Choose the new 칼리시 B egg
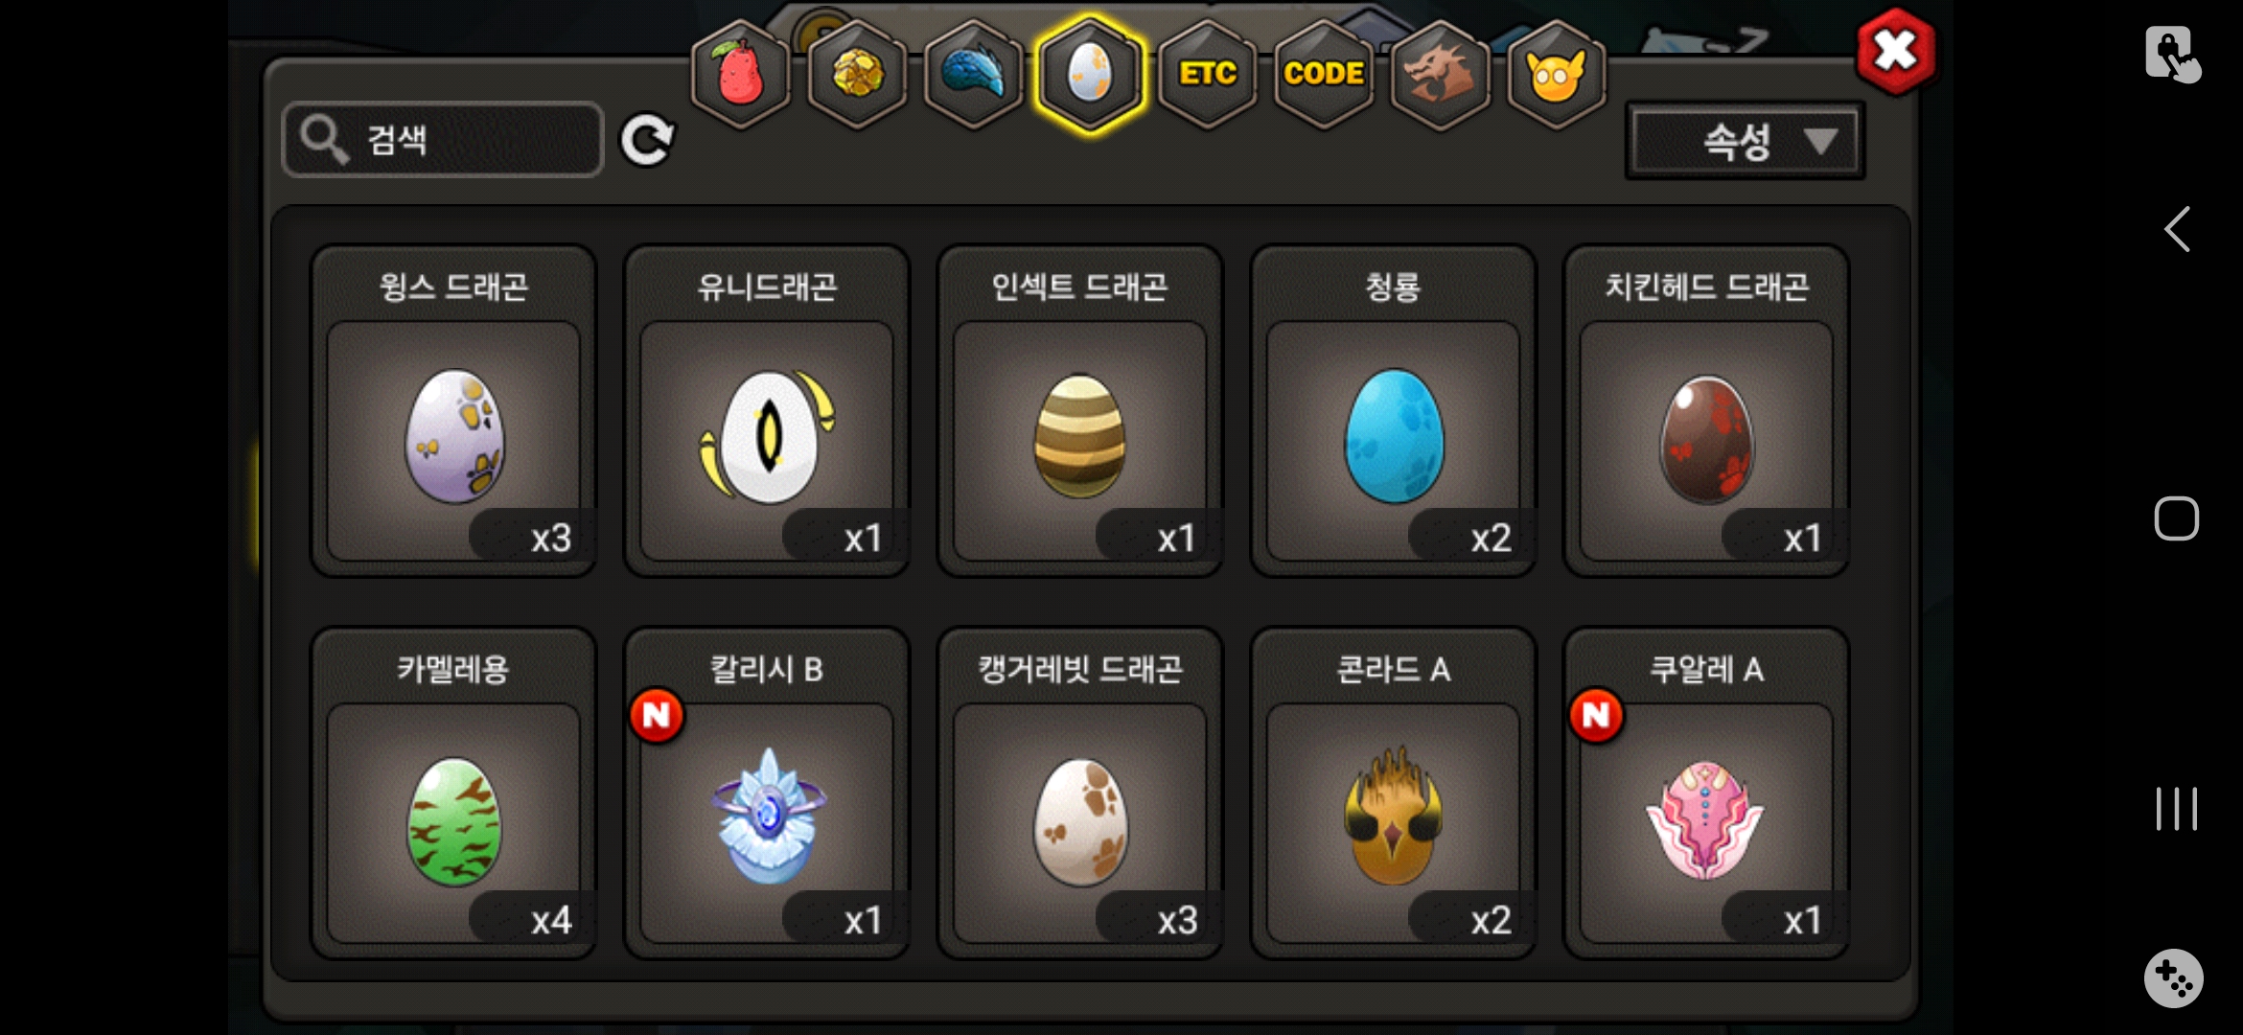Viewport: 2243px width, 1035px height. click(x=767, y=793)
